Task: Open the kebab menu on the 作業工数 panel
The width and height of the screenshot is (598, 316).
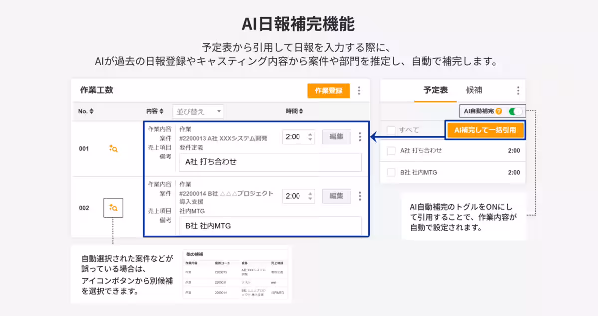Action: tap(360, 90)
